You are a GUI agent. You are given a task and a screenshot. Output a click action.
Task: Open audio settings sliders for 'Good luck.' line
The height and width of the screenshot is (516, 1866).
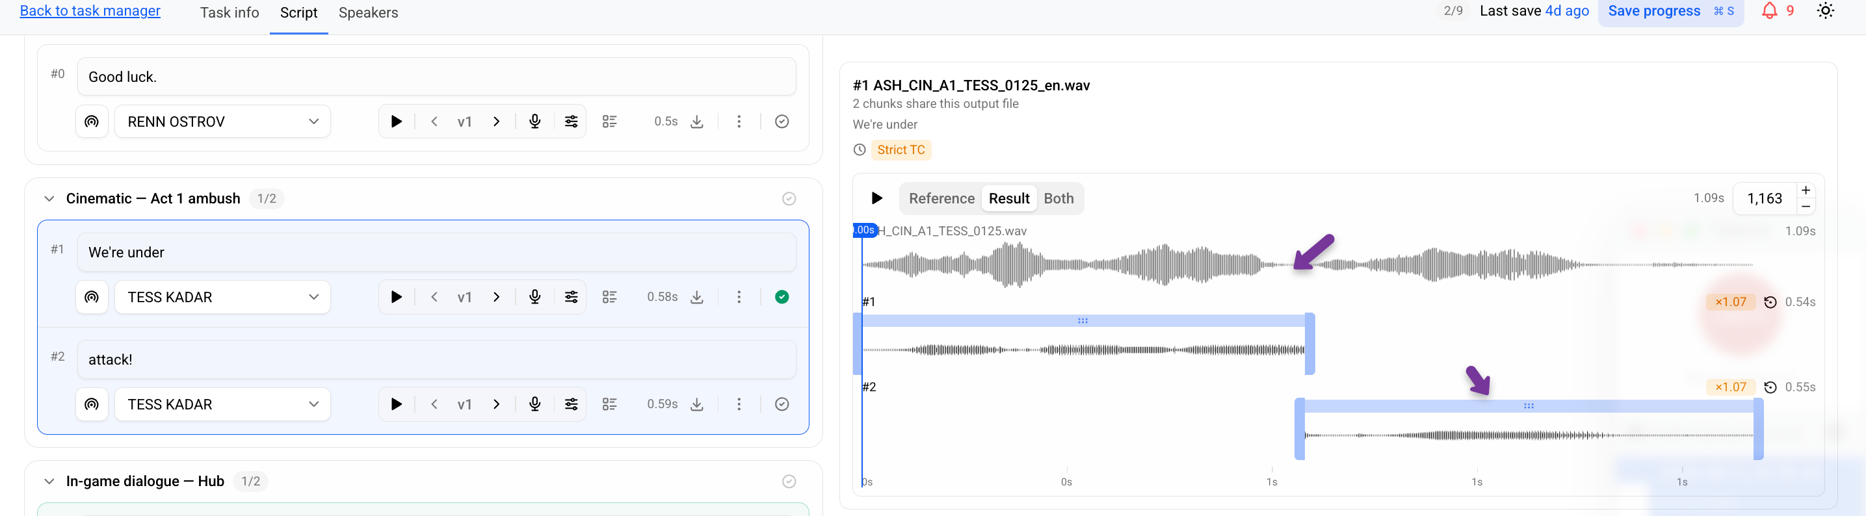click(x=572, y=122)
